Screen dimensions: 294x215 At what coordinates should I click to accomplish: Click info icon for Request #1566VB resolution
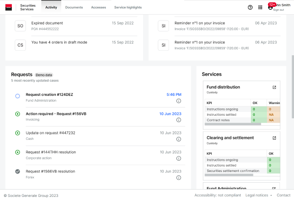(179, 178)
